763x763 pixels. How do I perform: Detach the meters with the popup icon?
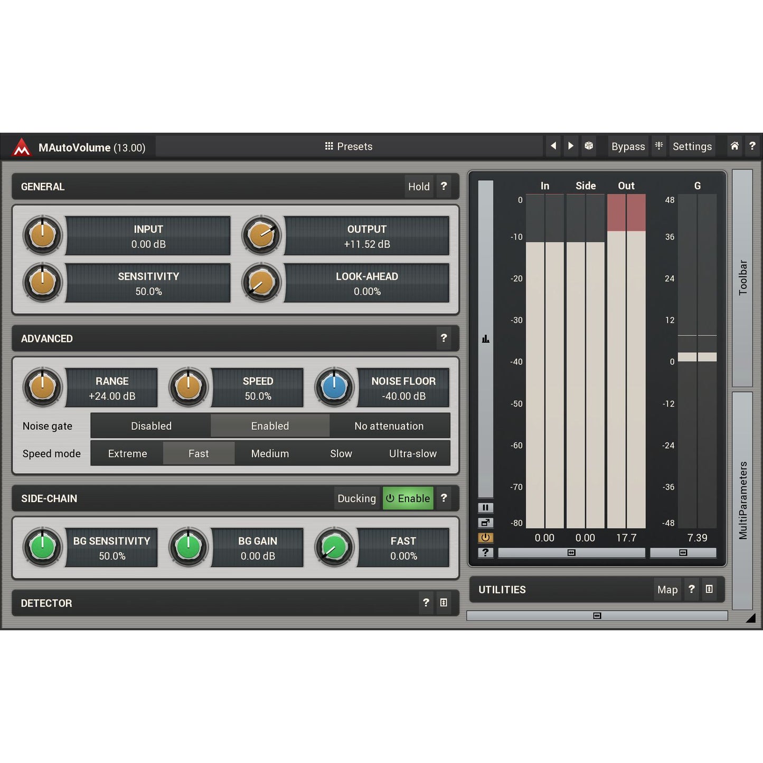[485, 523]
